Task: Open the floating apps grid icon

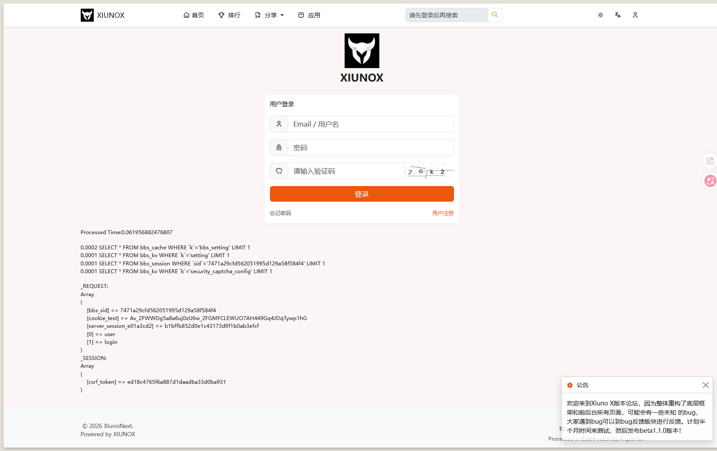Action: pyautogui.click(x=710, y=161)
